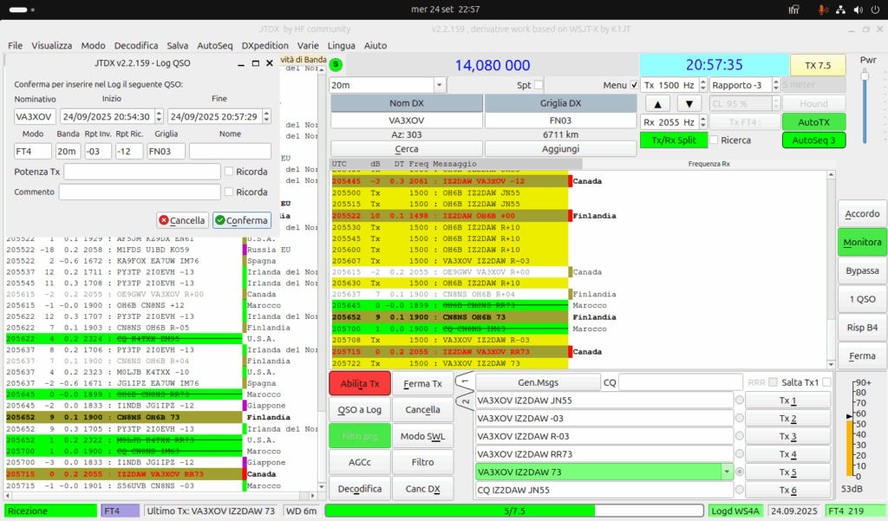Open the Tx 5 message dropdown arrow
This screenshot has height=521, width=888.
pos(727,472)
